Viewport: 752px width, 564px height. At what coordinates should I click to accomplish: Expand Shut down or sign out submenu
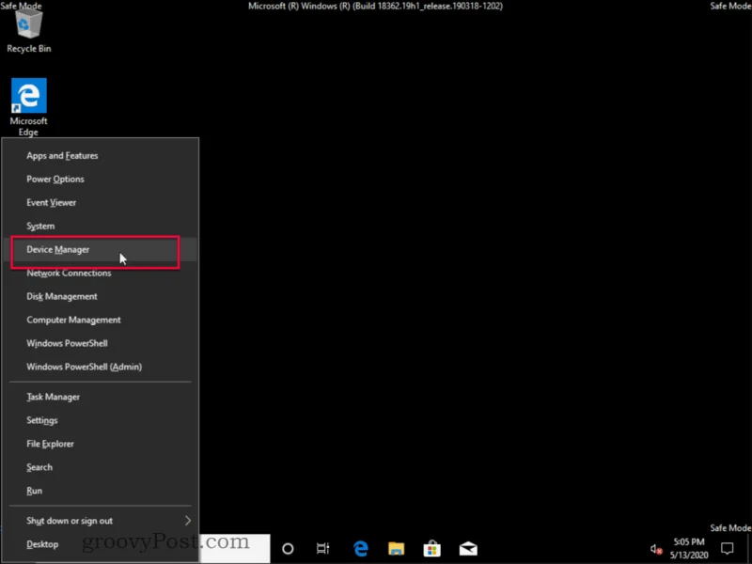coord(101,521)
